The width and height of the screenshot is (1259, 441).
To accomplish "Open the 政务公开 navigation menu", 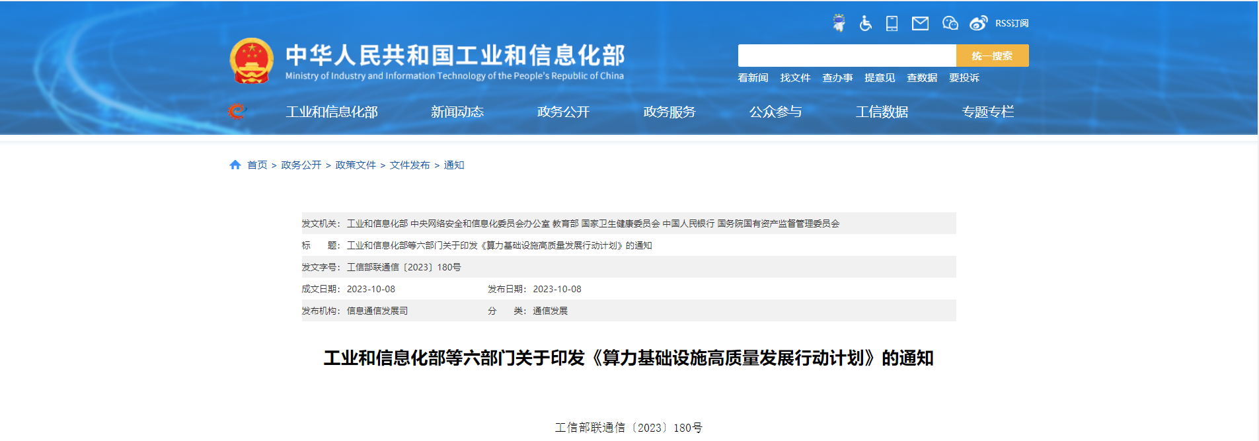I will [563, 112].
